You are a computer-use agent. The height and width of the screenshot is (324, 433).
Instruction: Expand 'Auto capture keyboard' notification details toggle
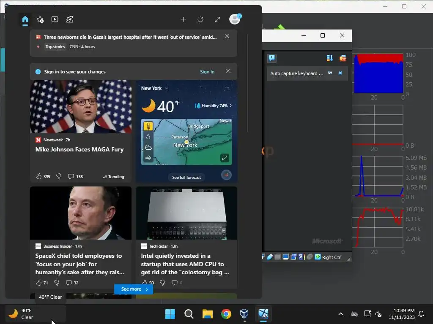tap(330, 73)
